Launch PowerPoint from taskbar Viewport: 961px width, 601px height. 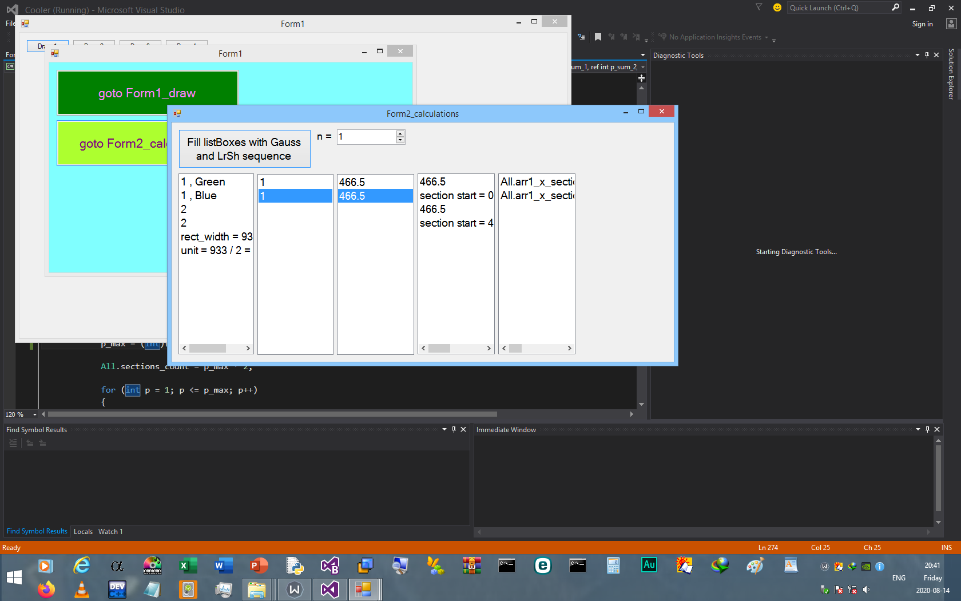(x=259, y=566)
